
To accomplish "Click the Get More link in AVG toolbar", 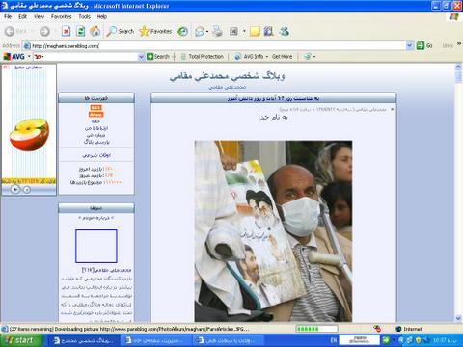I will click(282, 57).
